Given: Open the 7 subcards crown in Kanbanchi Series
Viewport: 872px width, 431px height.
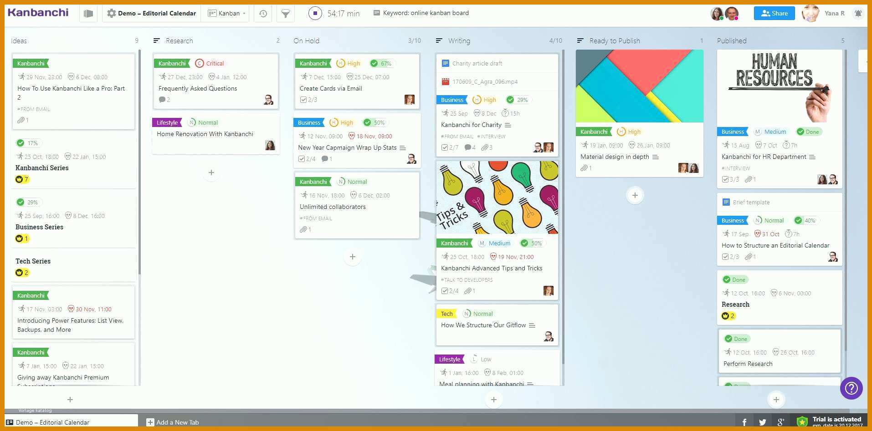Looking at the screenshot, I should [22, 179].
